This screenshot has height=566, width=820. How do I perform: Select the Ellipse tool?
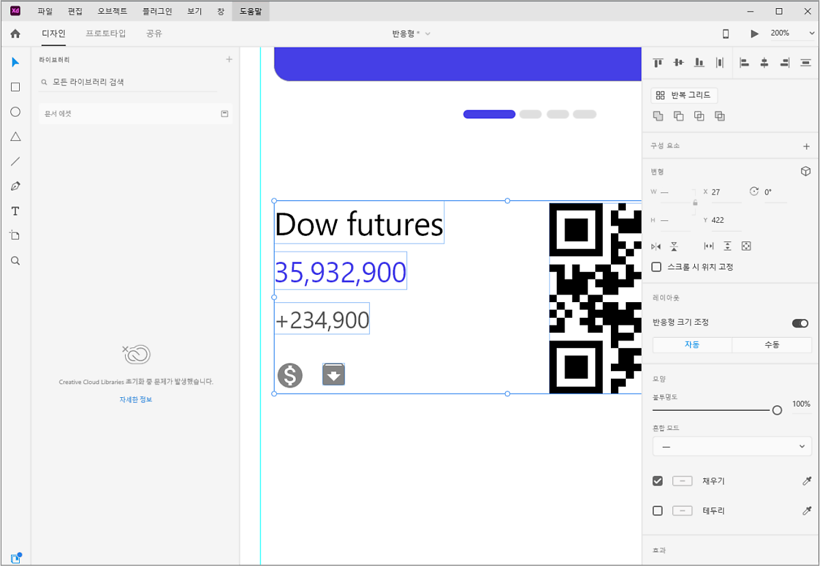tap(15, 111)
